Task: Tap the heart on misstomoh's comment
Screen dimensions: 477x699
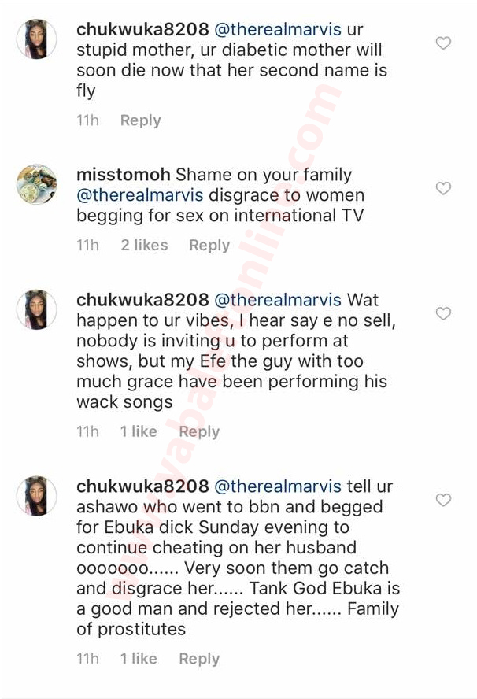Action: point(443,188)
